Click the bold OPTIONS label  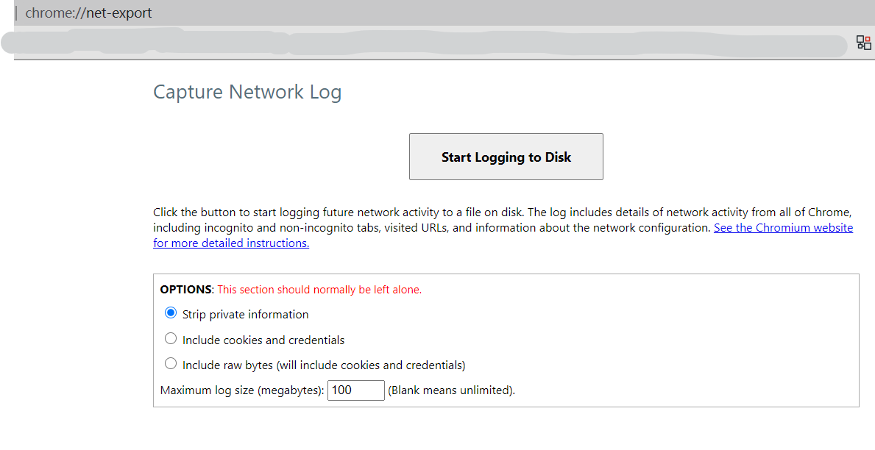(x=186, y=290)
